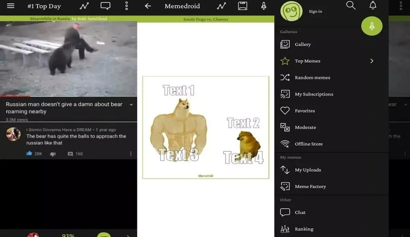Dislike the comment with thumbs down
Viewport: 410px width, 237px height.
click(53, 154)
